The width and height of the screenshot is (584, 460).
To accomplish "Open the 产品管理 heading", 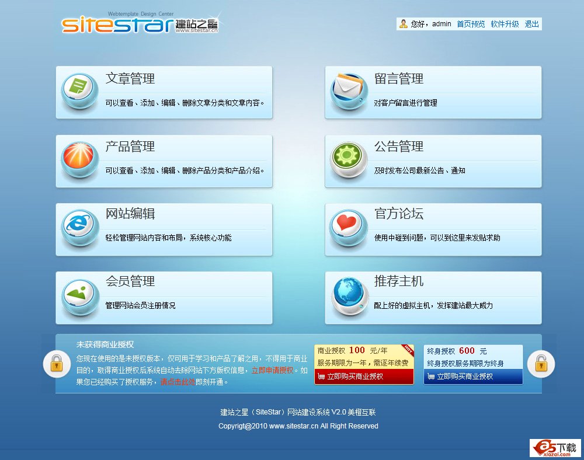I will (130, 147).
